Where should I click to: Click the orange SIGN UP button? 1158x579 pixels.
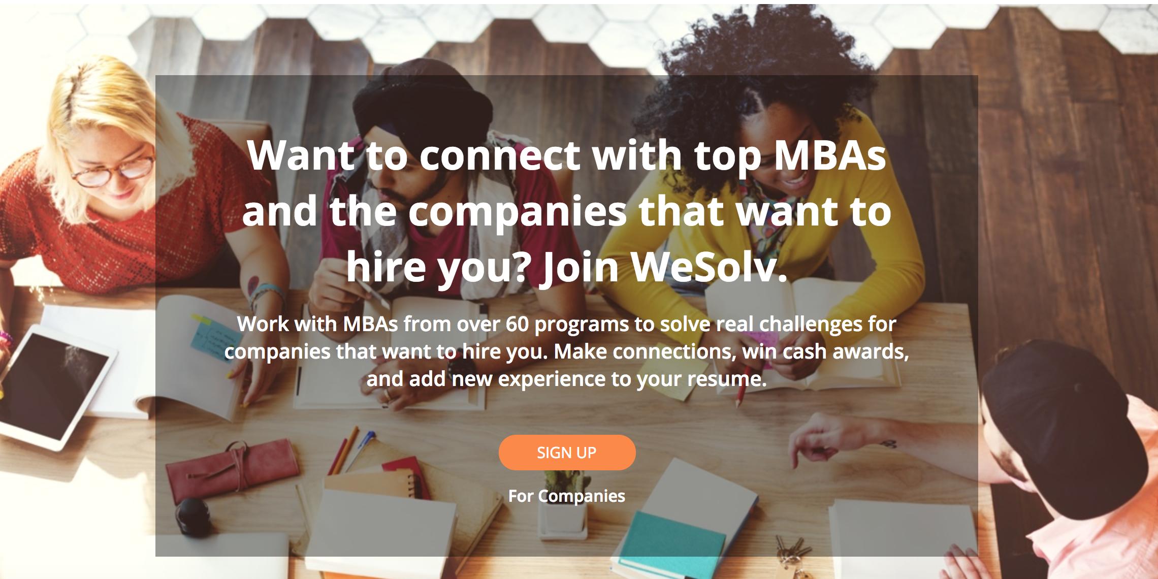point(567,452)
